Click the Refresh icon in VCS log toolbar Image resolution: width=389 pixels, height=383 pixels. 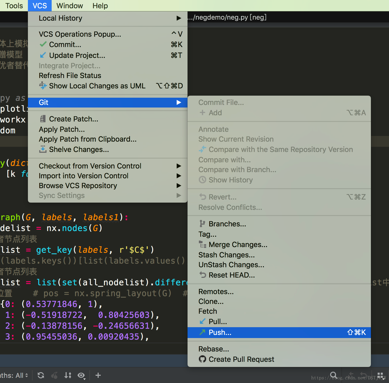[x=41, y=375]
